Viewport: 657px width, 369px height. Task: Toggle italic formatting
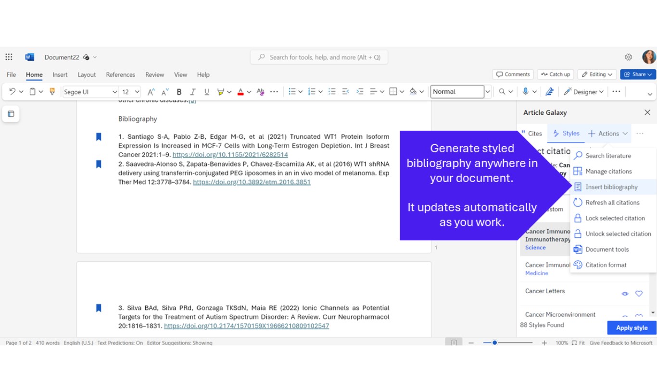click(x=193, y=92)
